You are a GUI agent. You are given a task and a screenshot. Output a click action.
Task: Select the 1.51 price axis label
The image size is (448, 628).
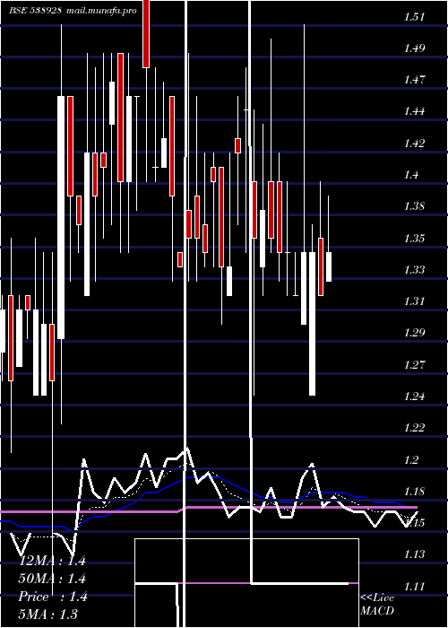[414, 17]
